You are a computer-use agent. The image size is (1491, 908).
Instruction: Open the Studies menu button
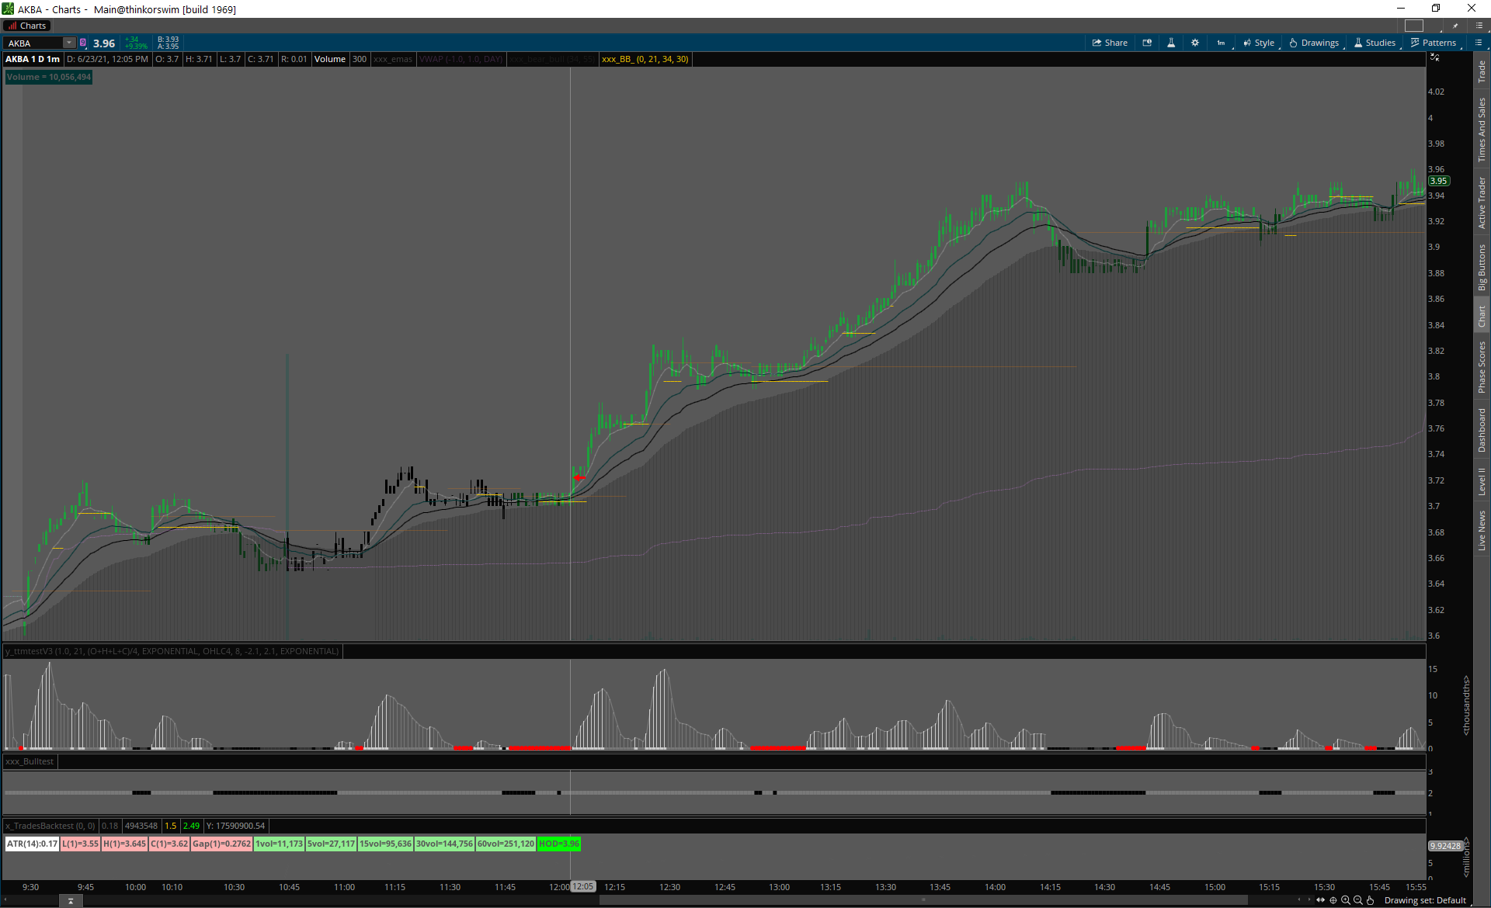1375,43
